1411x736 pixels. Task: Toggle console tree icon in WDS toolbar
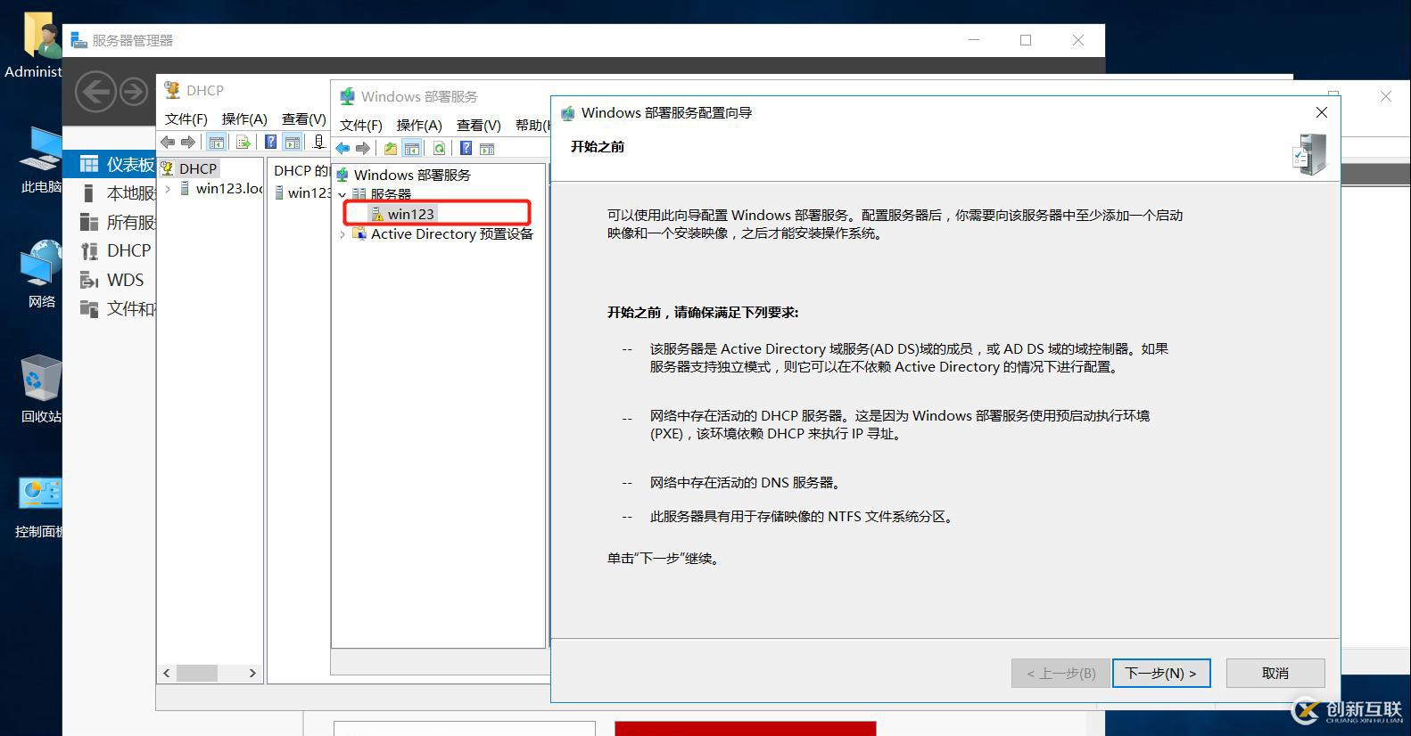(x=412, y=148)
